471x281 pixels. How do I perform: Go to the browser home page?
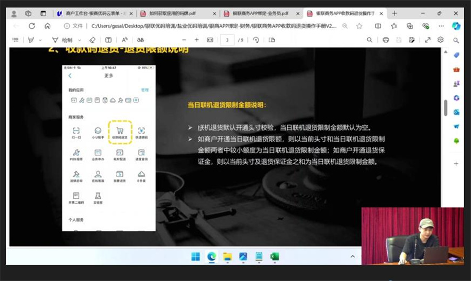48,26
